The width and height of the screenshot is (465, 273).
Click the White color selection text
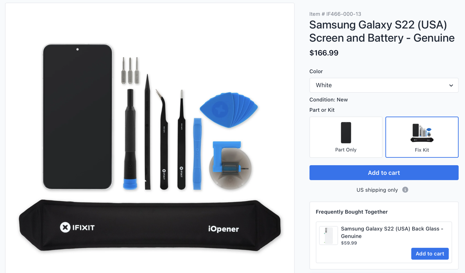(324, 85)
